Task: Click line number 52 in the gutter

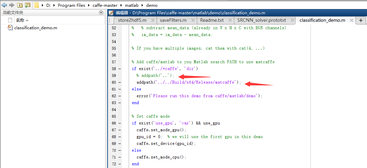Action: (113, 28)
